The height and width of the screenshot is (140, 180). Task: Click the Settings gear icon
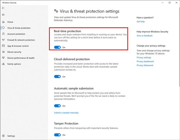tap(3, 136)
